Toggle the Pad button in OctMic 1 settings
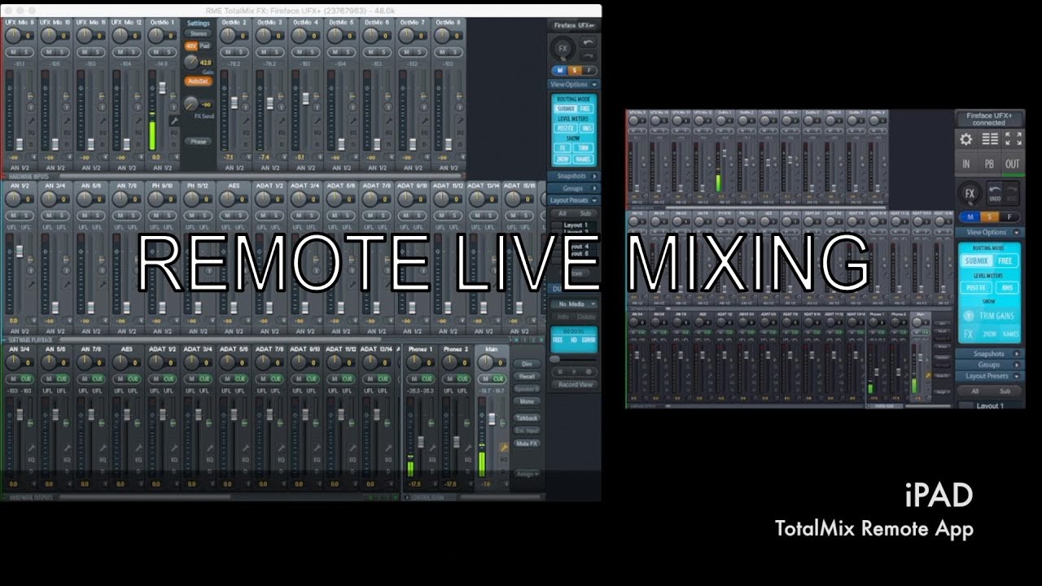This screenshot has width=1042, height=586. pos(204,46)
